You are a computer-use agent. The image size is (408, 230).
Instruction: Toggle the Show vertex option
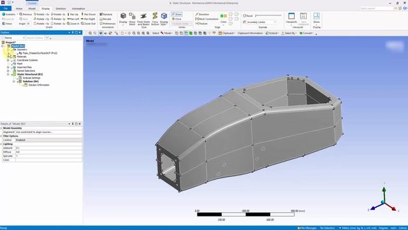pos(177,14)
